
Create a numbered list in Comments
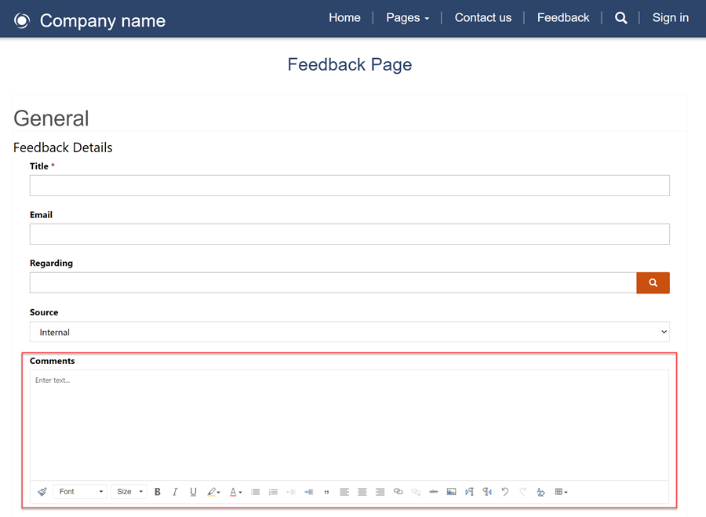coord(273,492)
